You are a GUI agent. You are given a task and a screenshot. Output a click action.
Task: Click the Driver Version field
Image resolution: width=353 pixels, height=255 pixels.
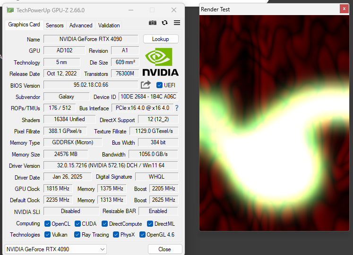(x=111, y=165)
